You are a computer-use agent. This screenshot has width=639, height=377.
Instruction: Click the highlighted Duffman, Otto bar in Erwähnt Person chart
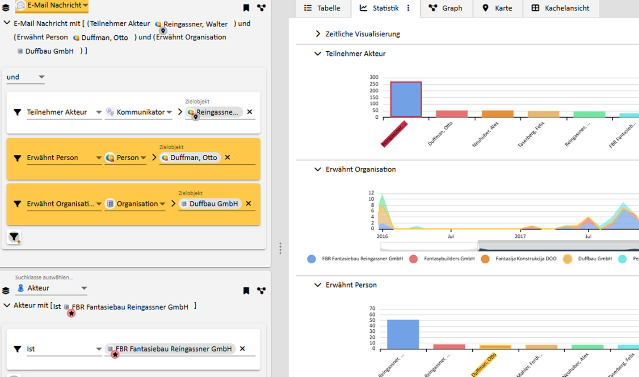click(x=495, y=347)
